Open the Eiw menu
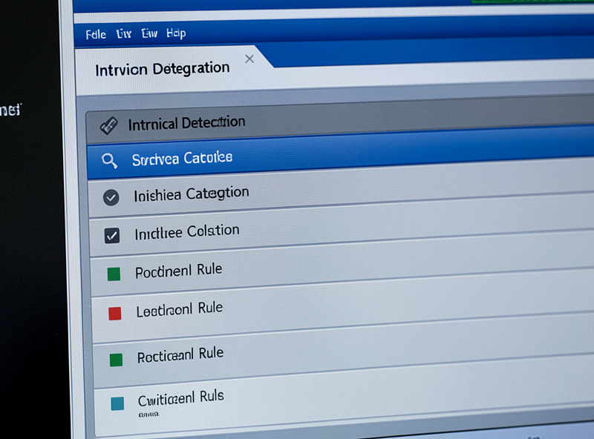Screen dimensions: 594x439 point(149,33)
